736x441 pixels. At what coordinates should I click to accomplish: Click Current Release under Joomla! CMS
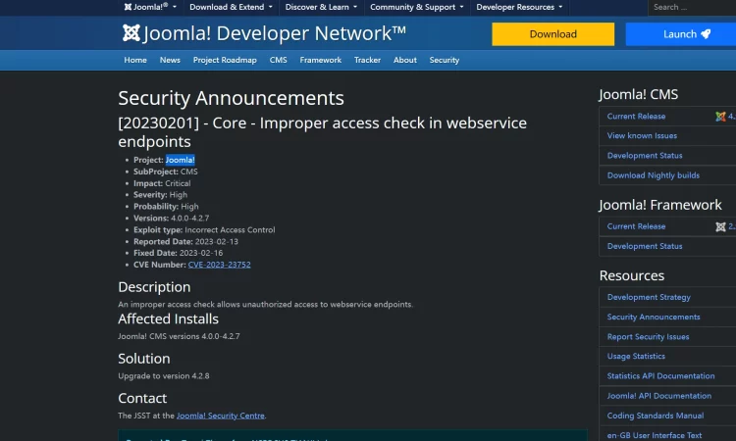tap(636, 117)
